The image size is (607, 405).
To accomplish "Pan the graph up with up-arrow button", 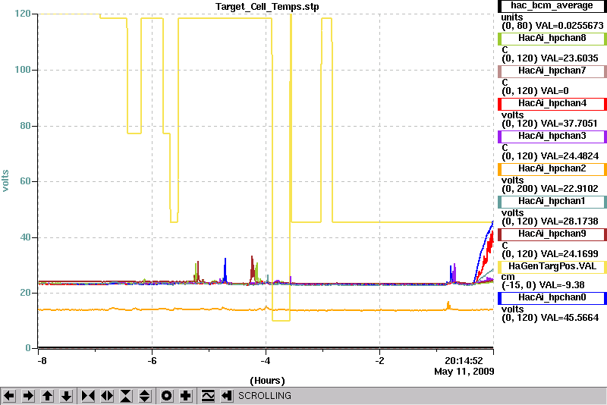I will pos(47,396).
